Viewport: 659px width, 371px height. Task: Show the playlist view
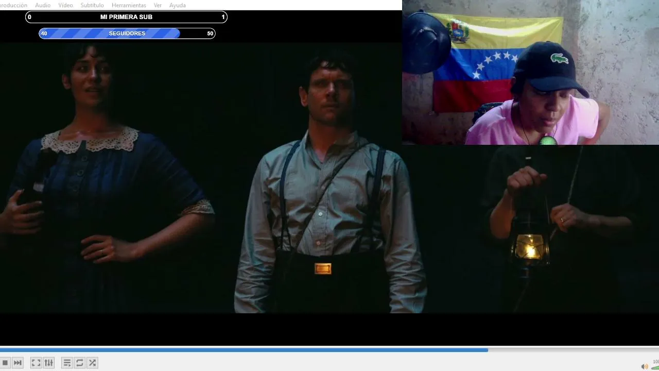67,363
